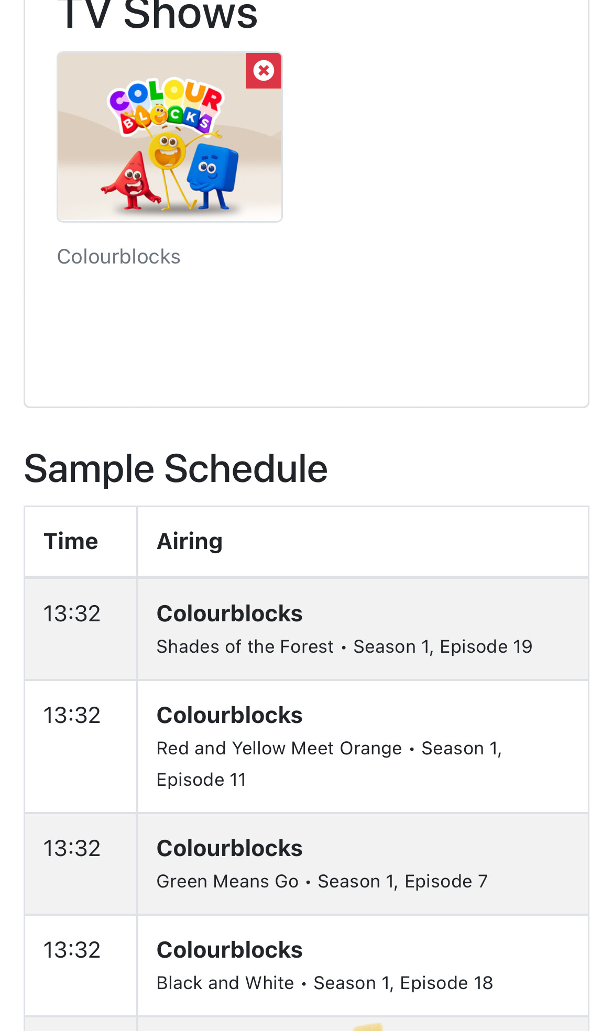Image resolution: width=613 pixels, height=1031 pixels.
Task: Click the Season 1, Episode 19 text
Action: click(x=443, y=647)
